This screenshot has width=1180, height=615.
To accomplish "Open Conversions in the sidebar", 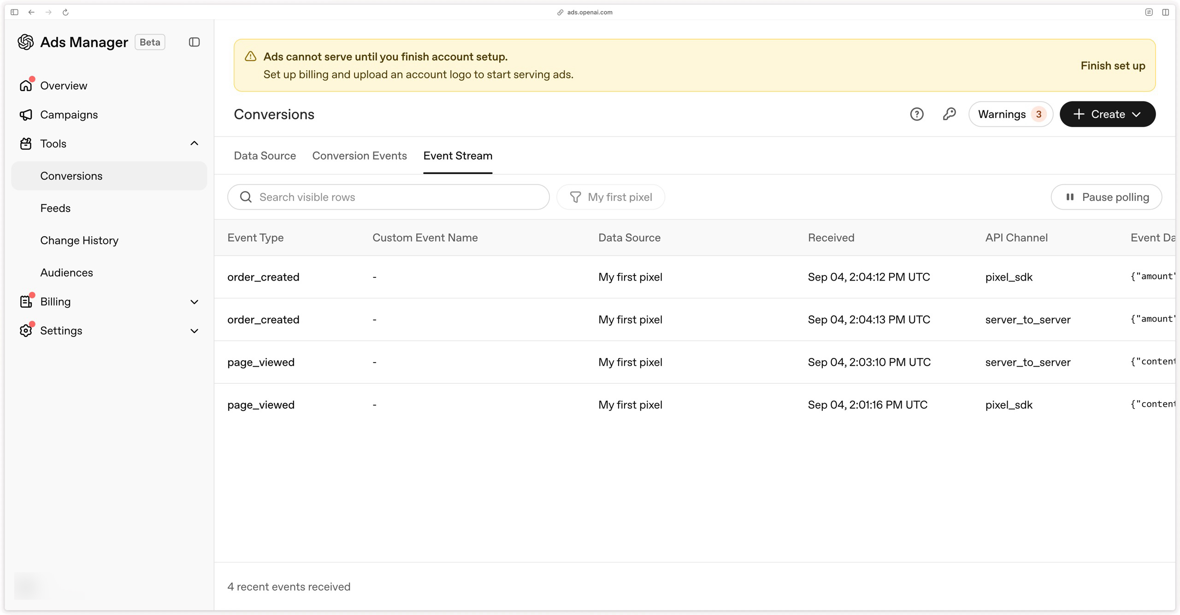I will click(109, 176).
